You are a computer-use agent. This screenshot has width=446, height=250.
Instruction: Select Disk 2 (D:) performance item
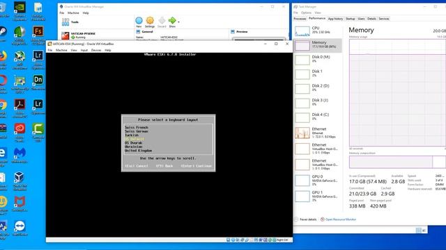[318, 89]
